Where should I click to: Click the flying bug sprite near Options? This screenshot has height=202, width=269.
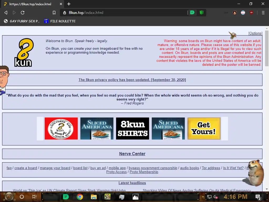(x=233, y=35)
